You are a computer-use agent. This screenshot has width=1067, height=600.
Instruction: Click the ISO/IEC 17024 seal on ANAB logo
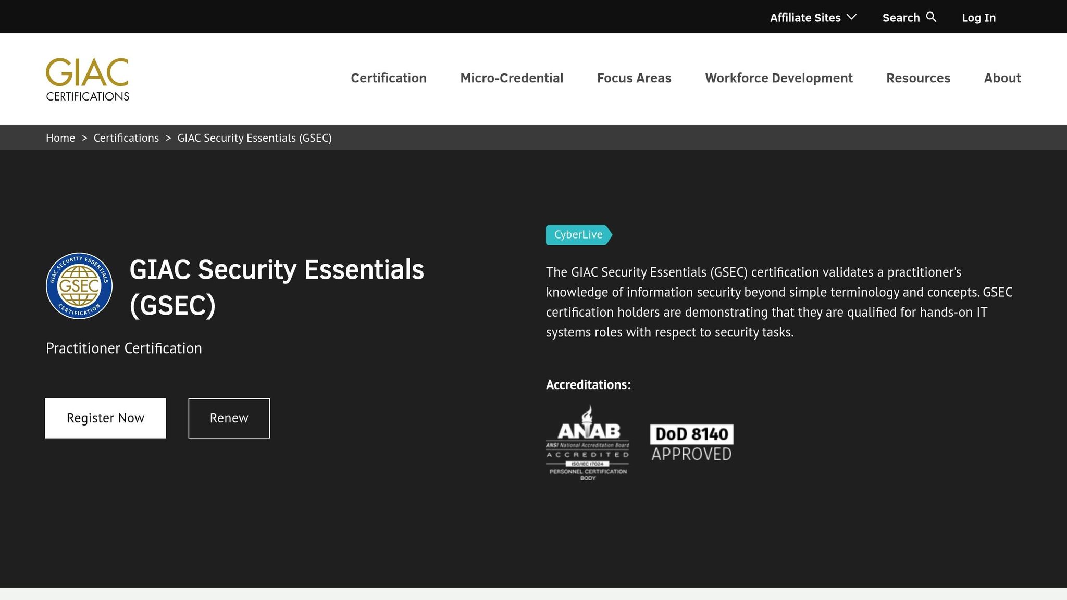pos(588,463)
